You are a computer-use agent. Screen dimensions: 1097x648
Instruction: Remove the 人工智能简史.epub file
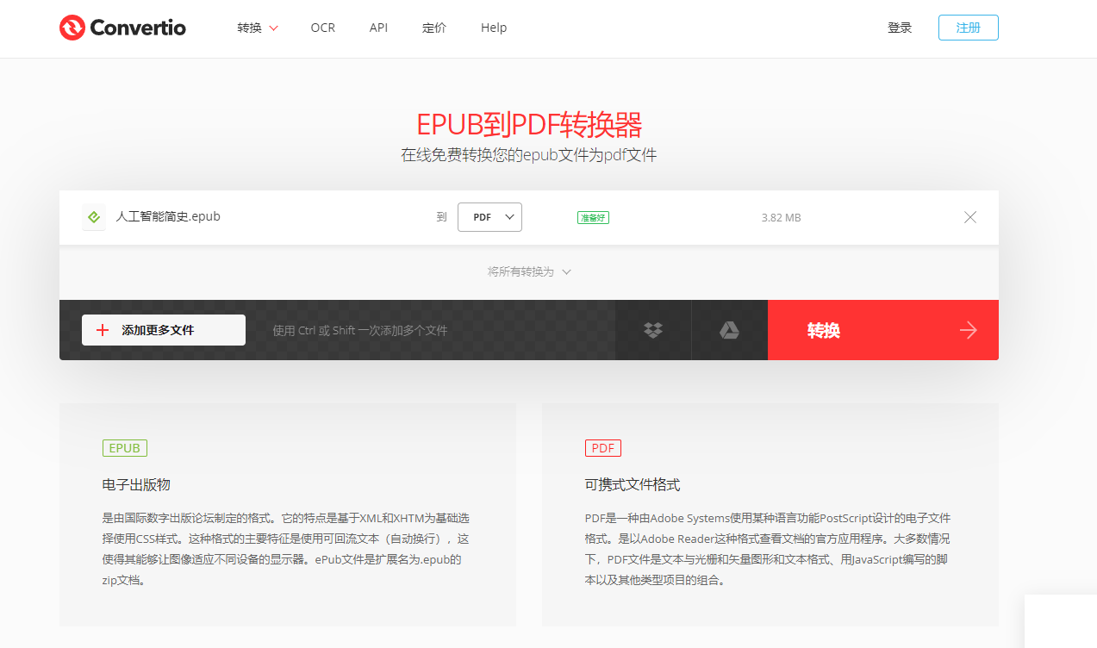coord(970,217)
